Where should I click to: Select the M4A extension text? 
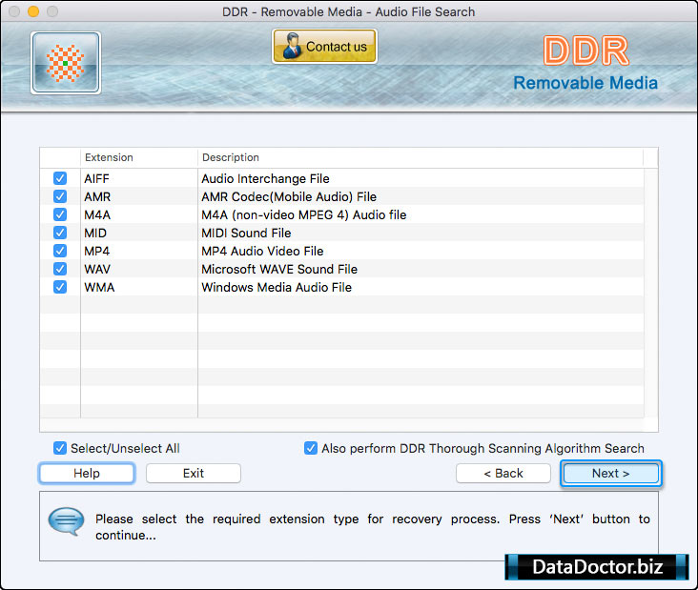coord(97,214)
